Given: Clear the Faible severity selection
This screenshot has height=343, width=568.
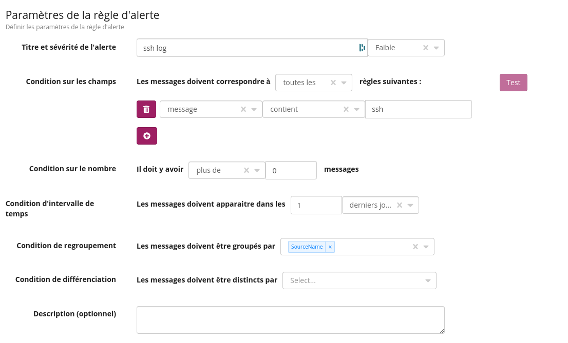Looking at the screenshot, I should 425,48.
